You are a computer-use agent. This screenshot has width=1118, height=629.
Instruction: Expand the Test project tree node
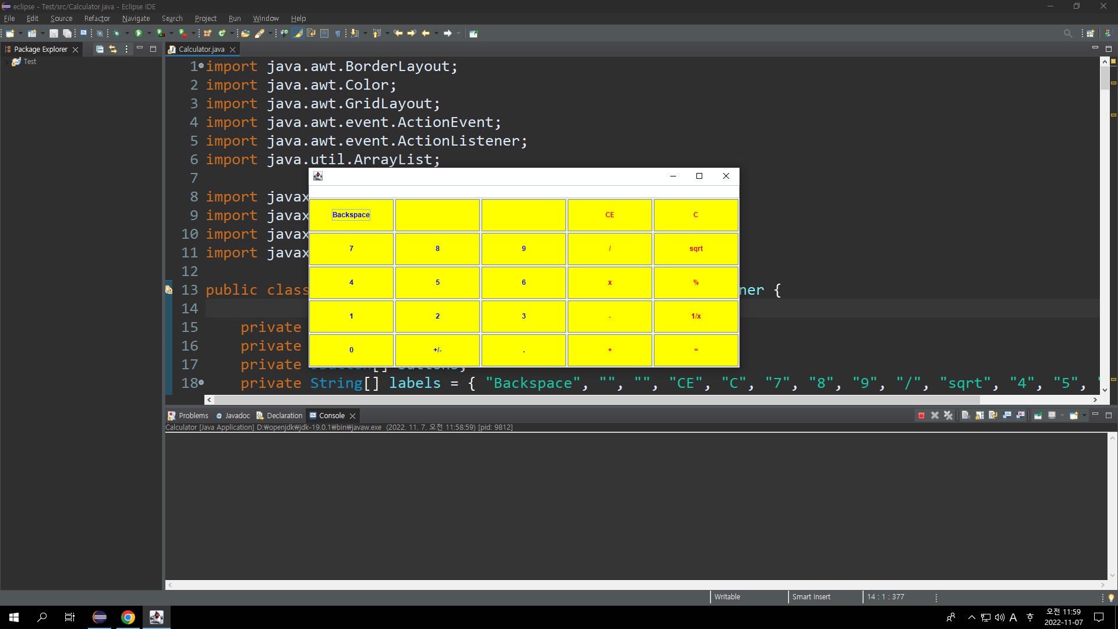coord(6,62)
